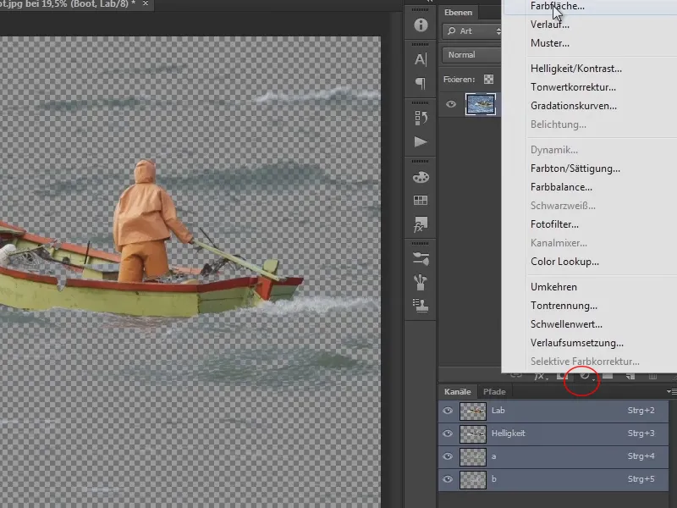Image resolution: width=677 pixels, height=508 pixels.
Task: Click the add layer mask icon
Action: pyautogui.click(x=561, y=376)
